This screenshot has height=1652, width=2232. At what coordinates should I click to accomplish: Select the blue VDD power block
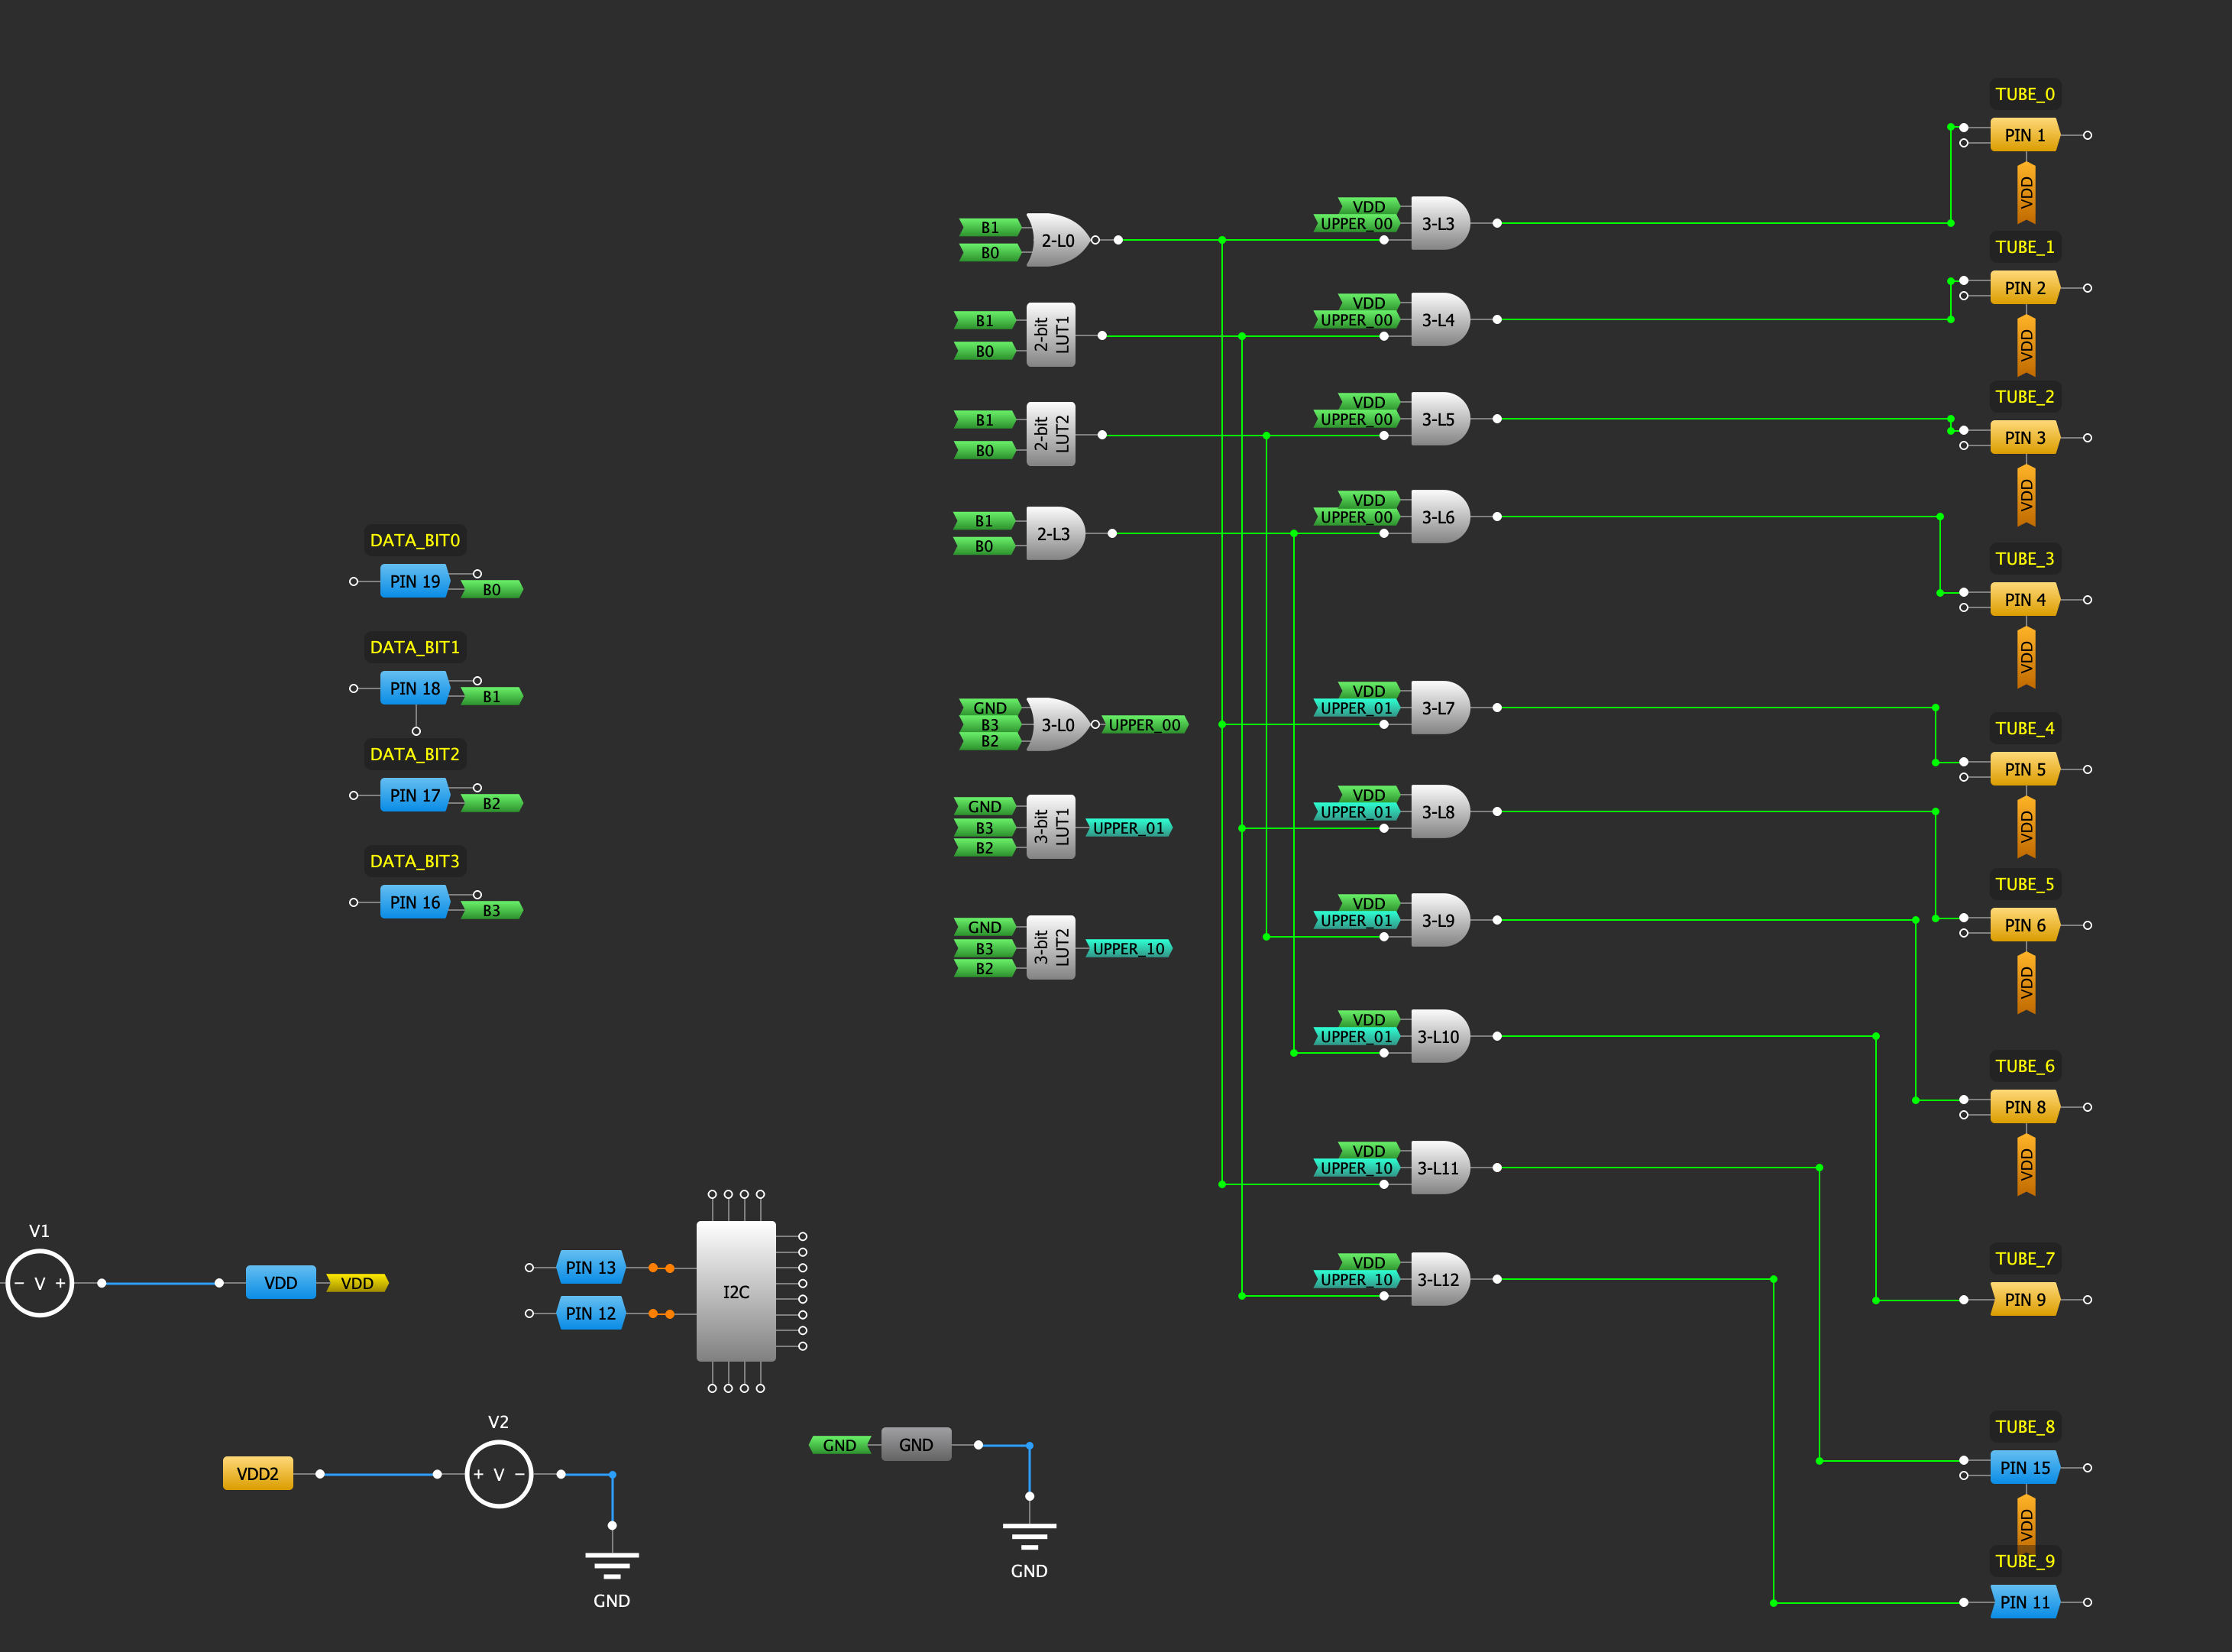point(281,1283)
